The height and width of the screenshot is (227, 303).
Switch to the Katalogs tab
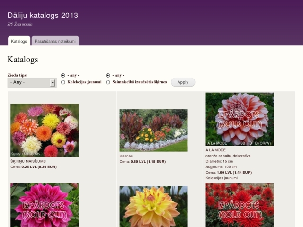pyautogui.click(x=19, y=41)
